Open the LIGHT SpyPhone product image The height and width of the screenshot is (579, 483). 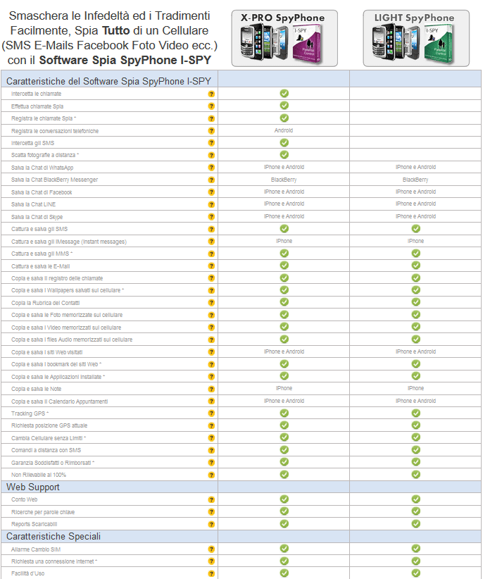416,39
